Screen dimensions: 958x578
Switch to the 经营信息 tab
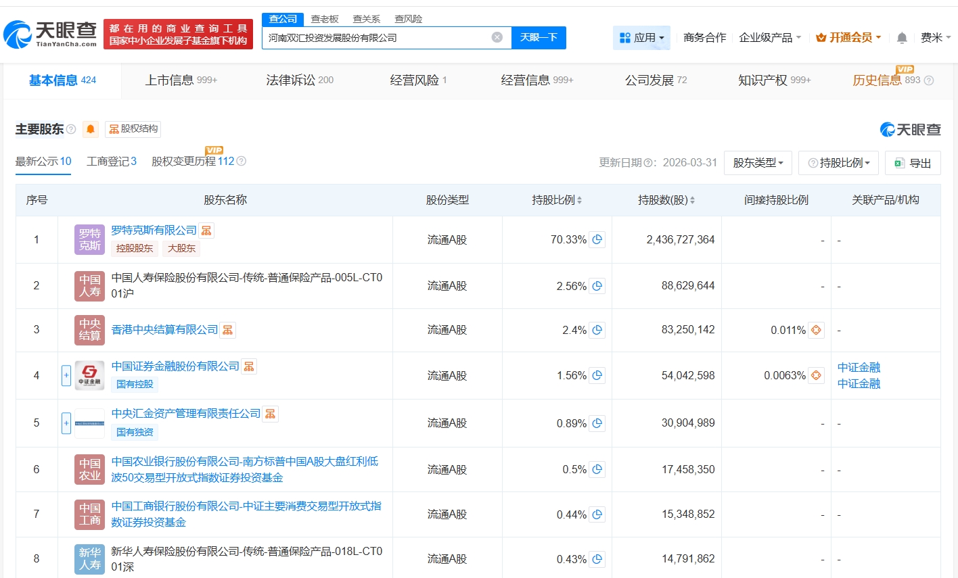tap(537, 80)
